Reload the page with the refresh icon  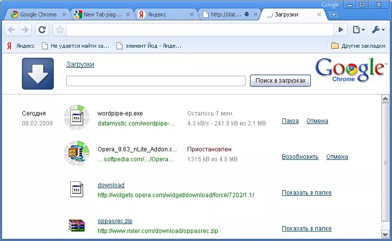pyautogui.click(x=42, y=30)
